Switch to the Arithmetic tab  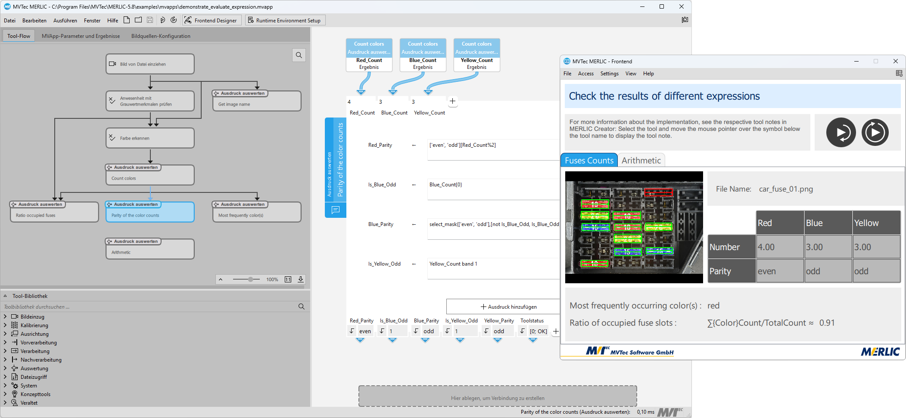(x=641, y=161)
